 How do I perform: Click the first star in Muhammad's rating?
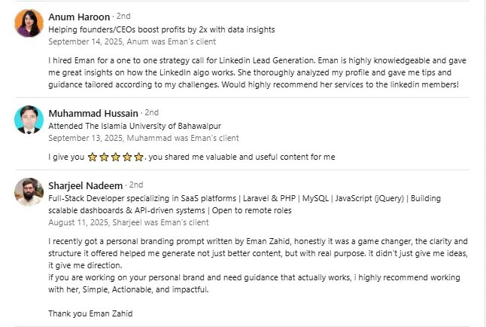point(93,157)
